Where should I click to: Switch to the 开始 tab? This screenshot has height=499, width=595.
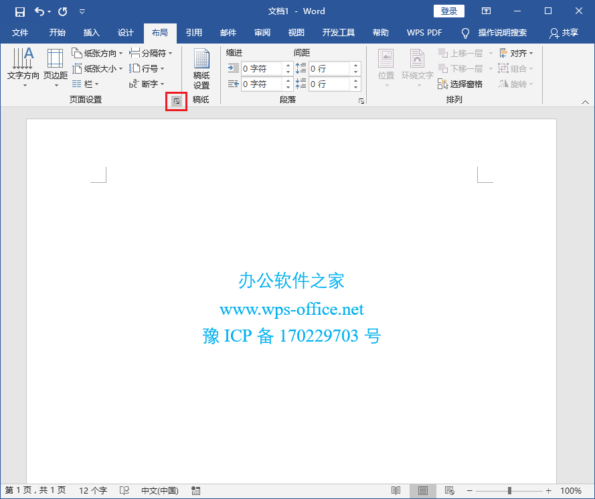click(58, 33)
